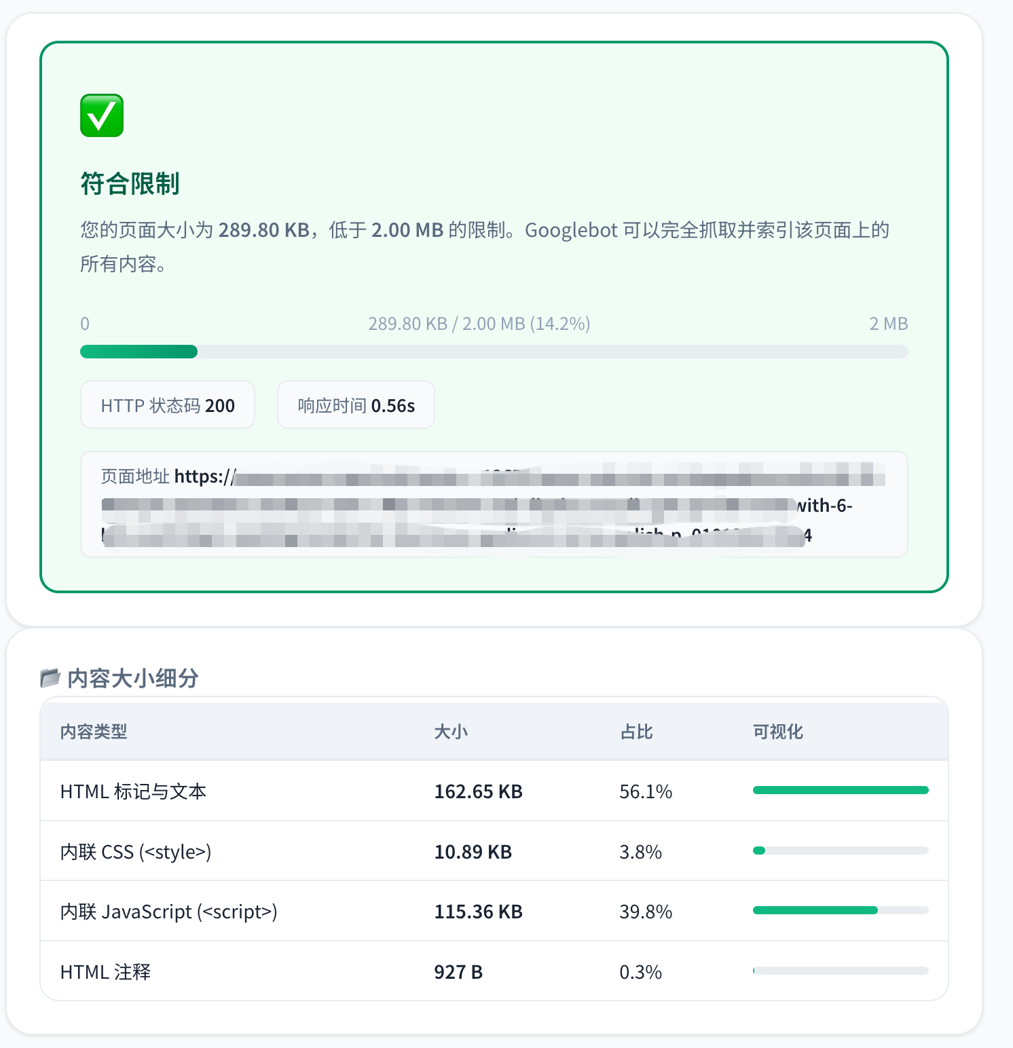Click the folder icon beside 内容大小细分
The height and width of the screenshot is (1048, 1013).
[x=50, y=677]
